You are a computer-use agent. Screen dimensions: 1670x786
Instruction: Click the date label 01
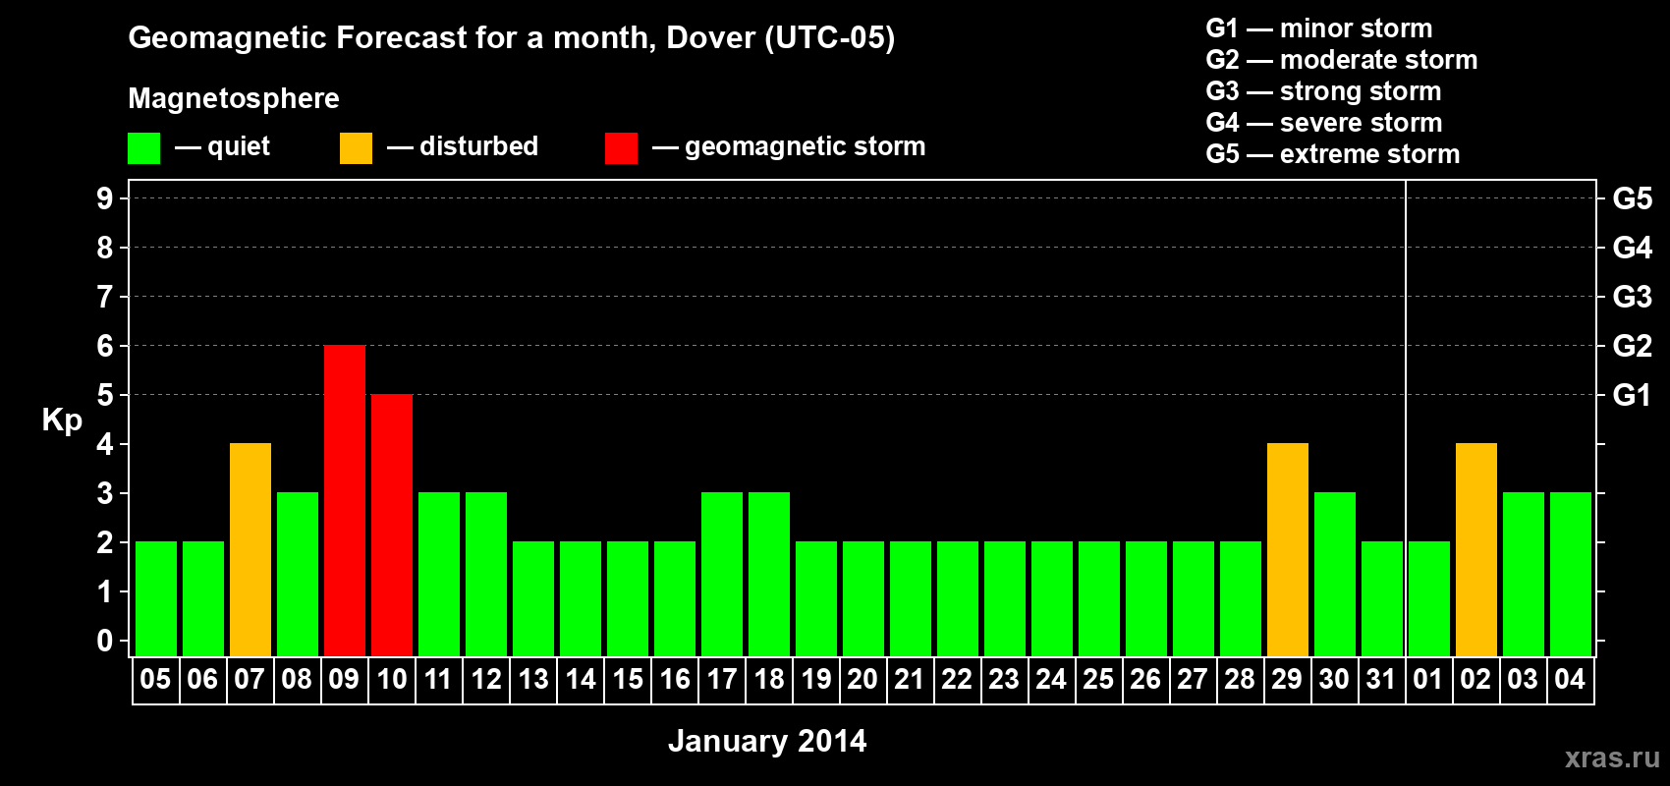point(1428,680)
